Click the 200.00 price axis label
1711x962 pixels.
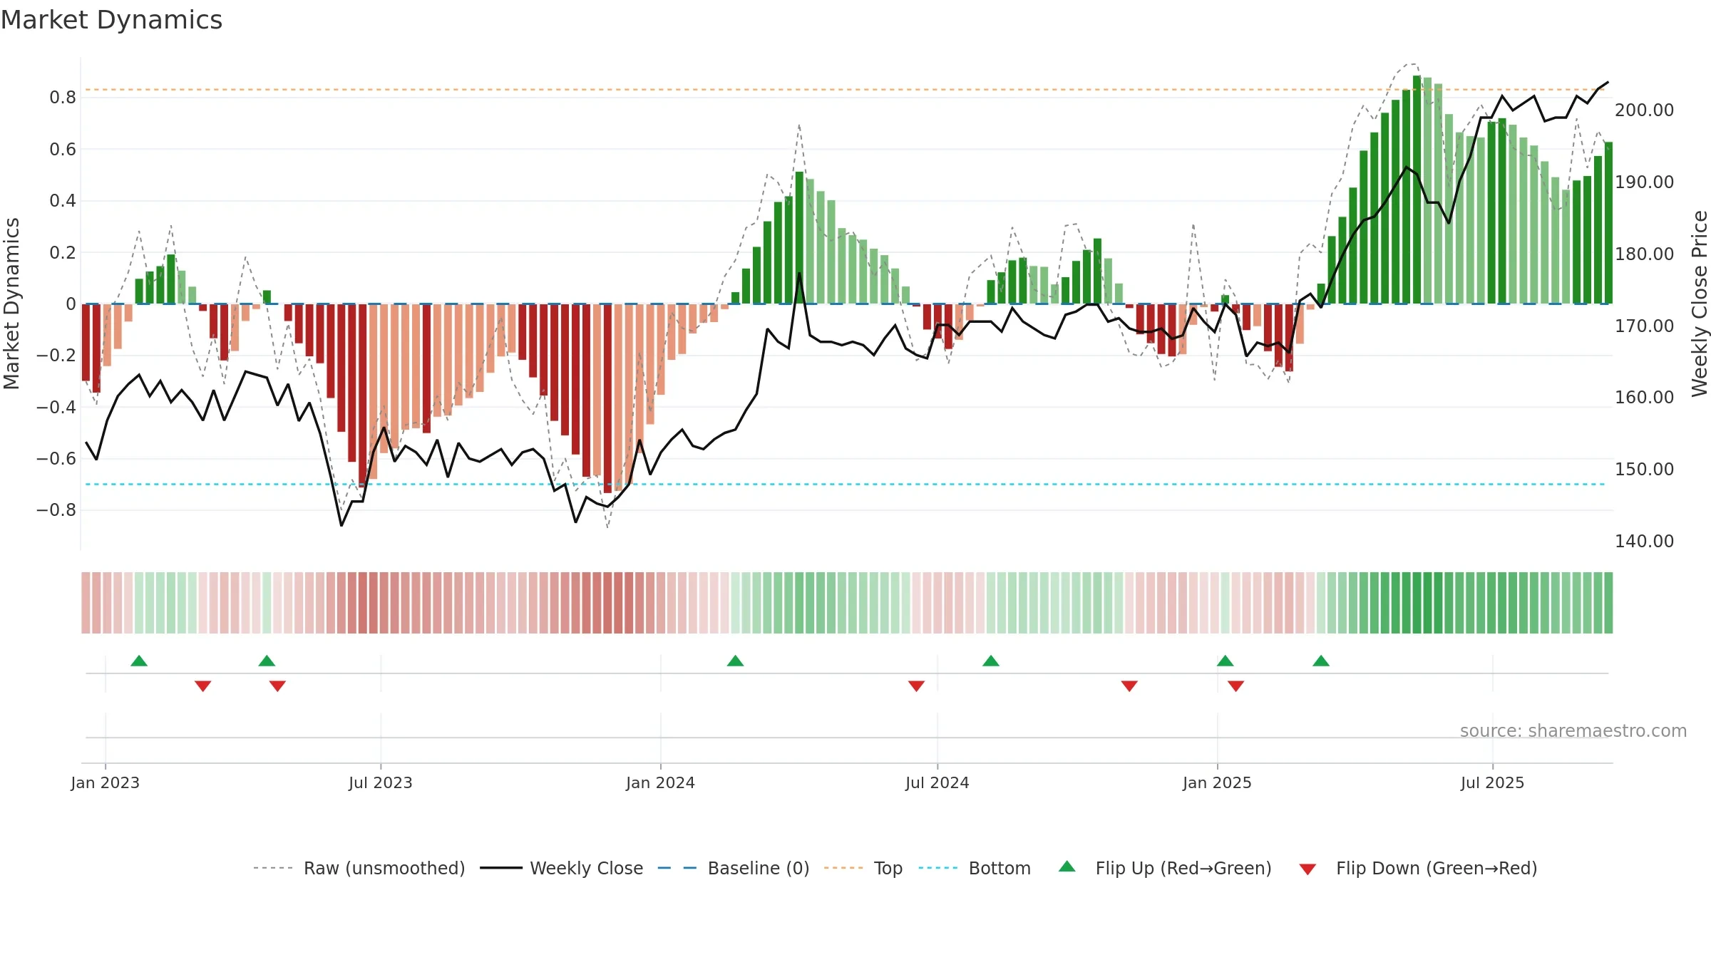coord(1644,110)
